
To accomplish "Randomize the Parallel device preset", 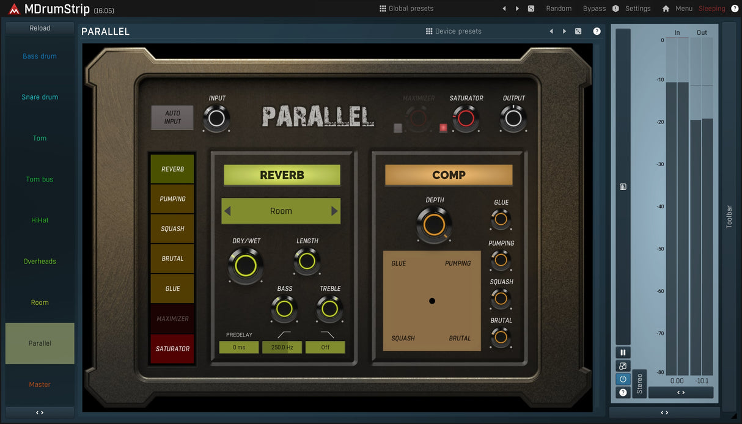I will pyautogui.click(x=578, y=31).
